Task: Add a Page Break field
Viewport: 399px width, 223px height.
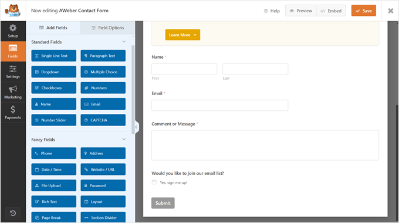Action: [x=54, y=217]
